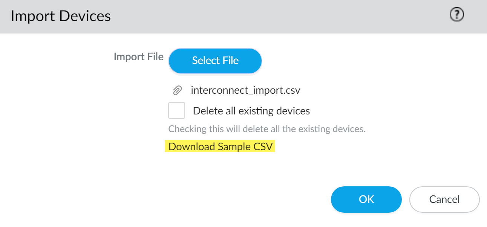Open the help icon in dialog header

coord(457,15)
